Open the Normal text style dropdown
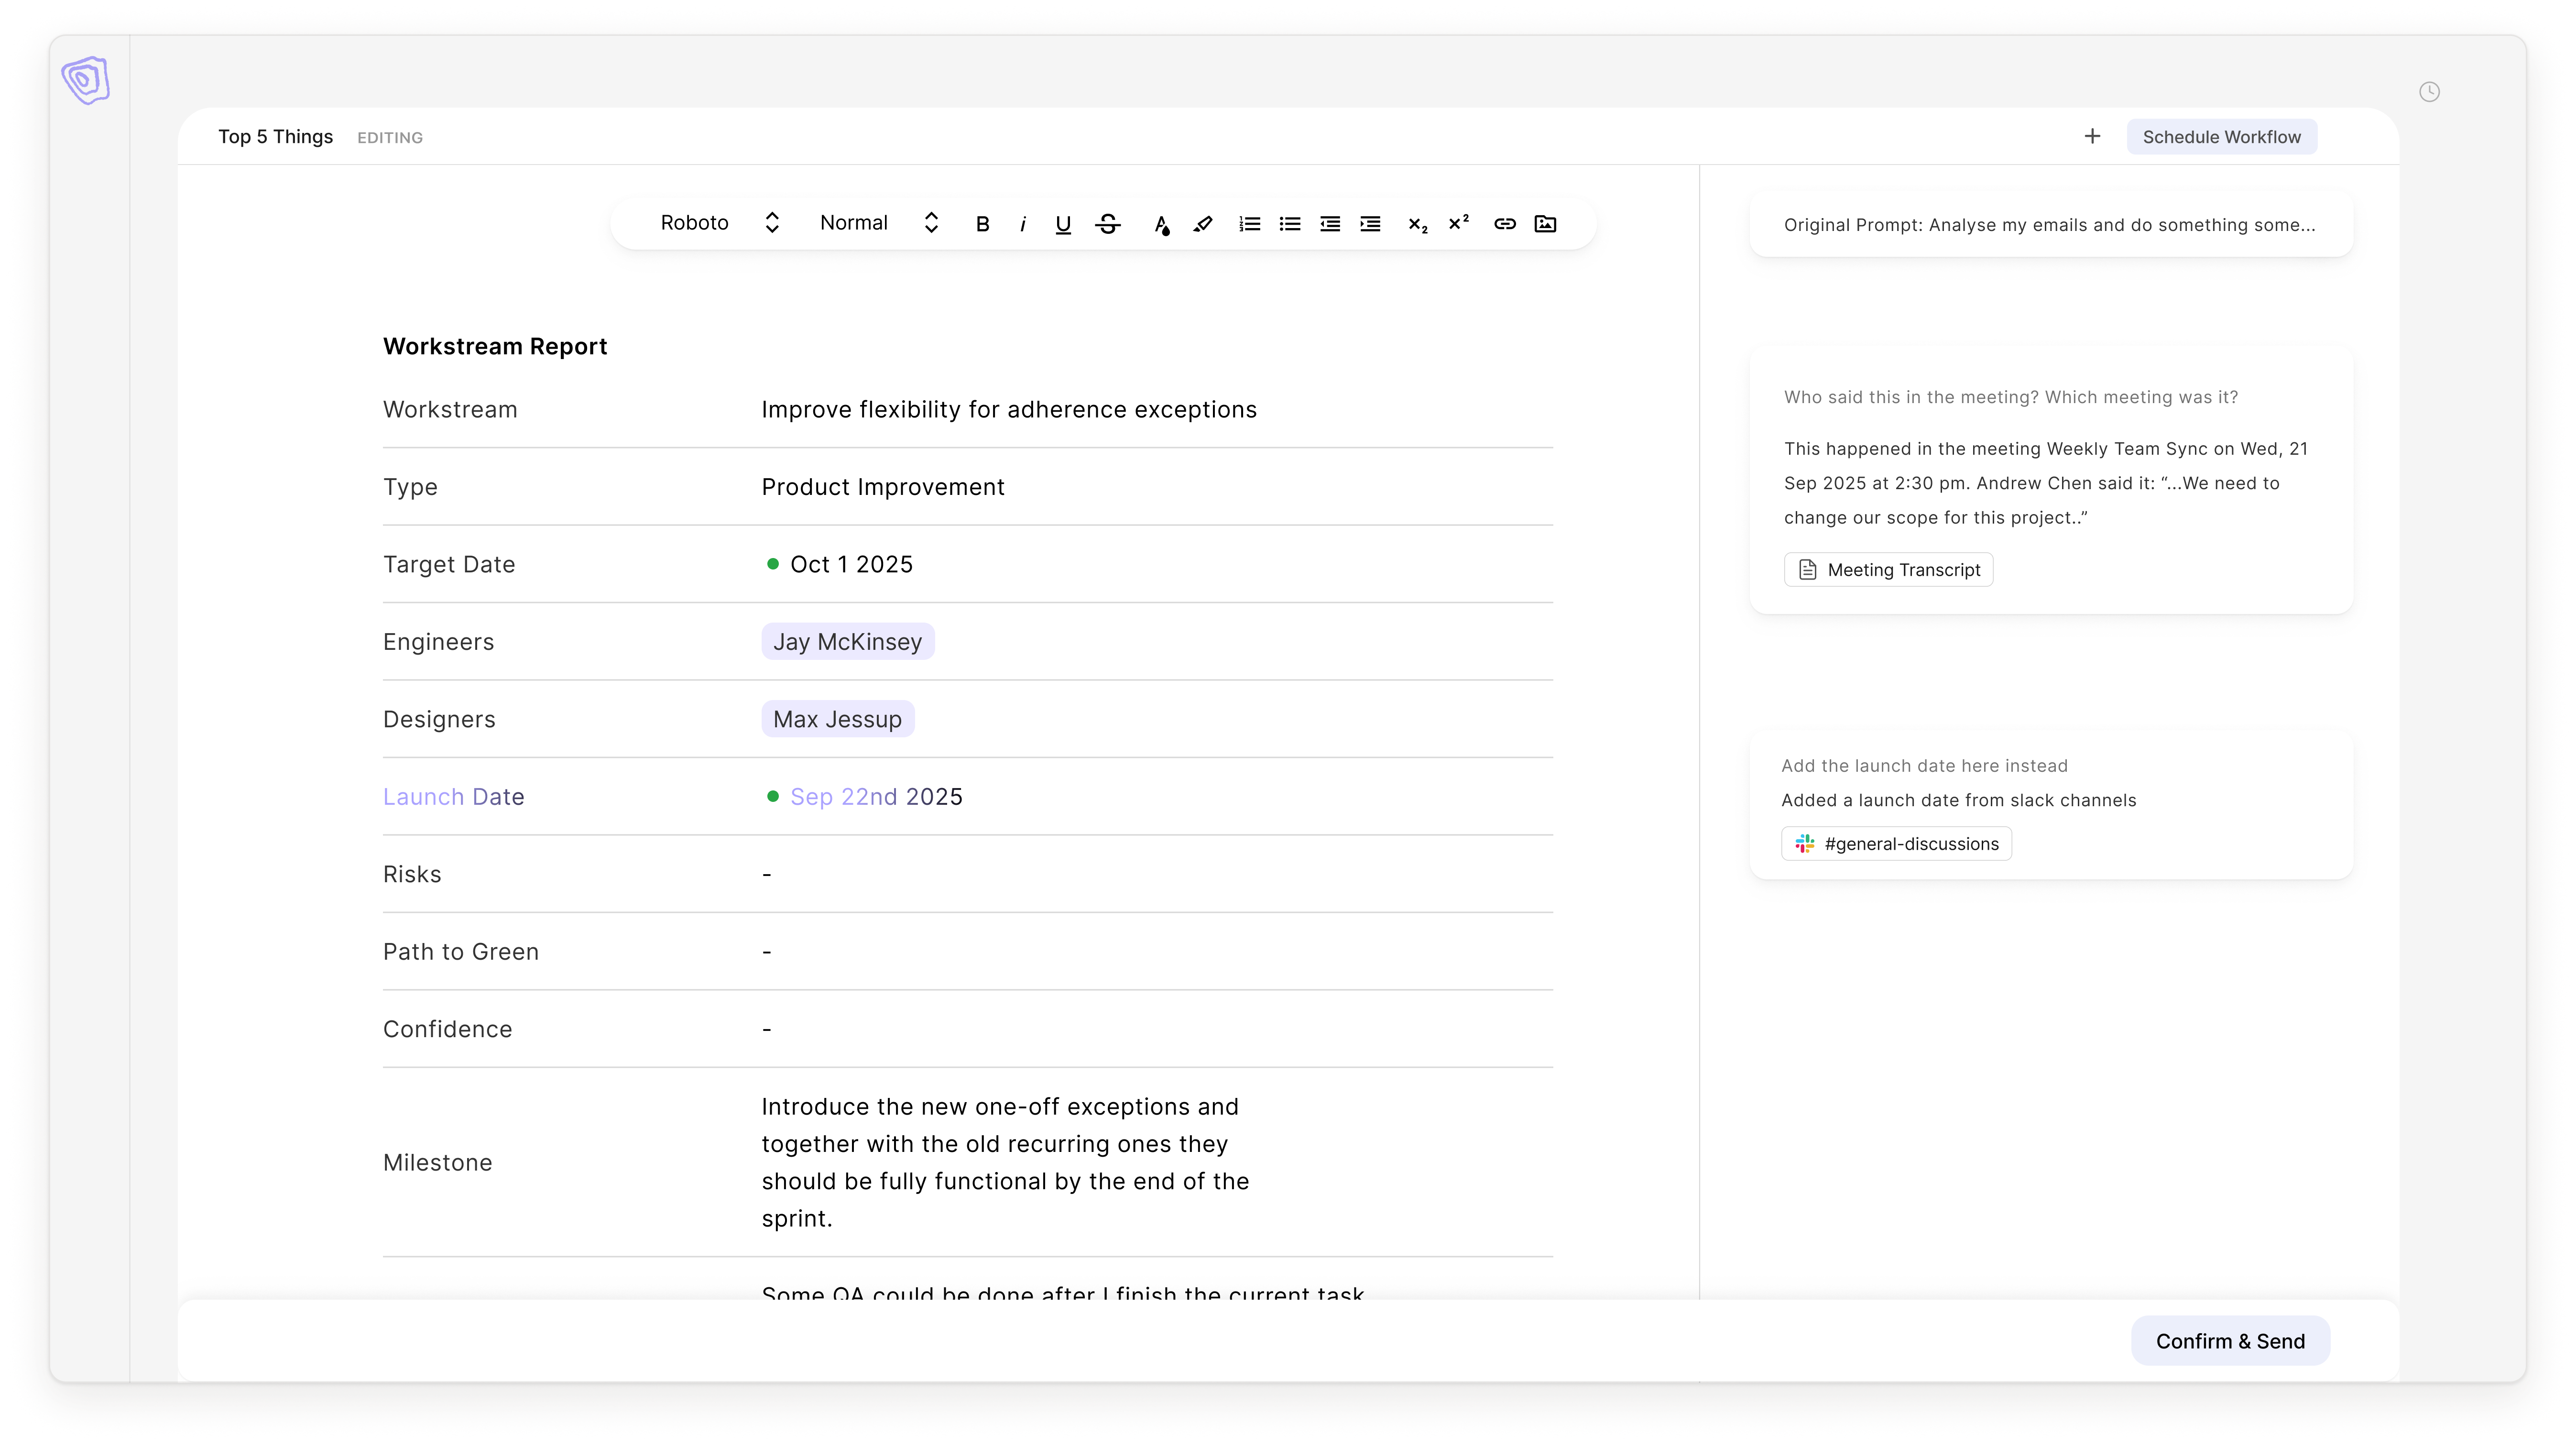 pos(879,223)
